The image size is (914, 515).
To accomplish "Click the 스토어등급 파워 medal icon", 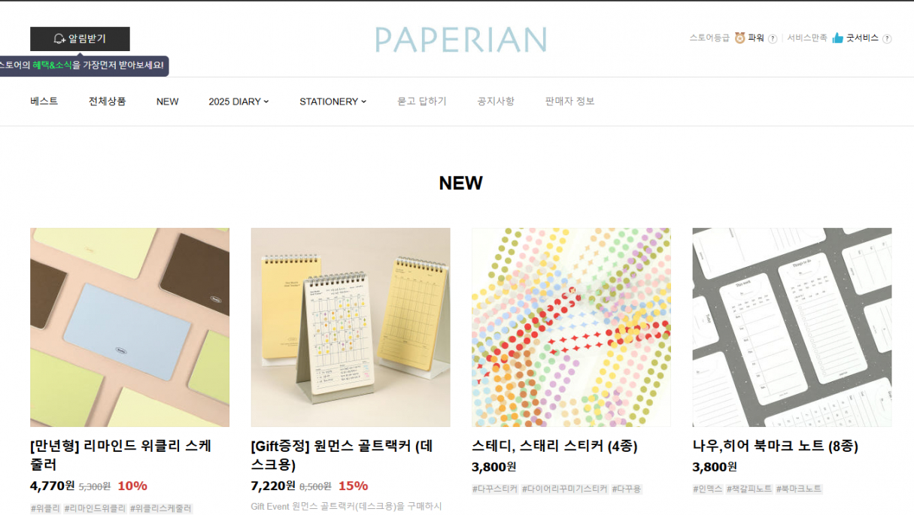I will pyautogui.click(x=739, y=38).
